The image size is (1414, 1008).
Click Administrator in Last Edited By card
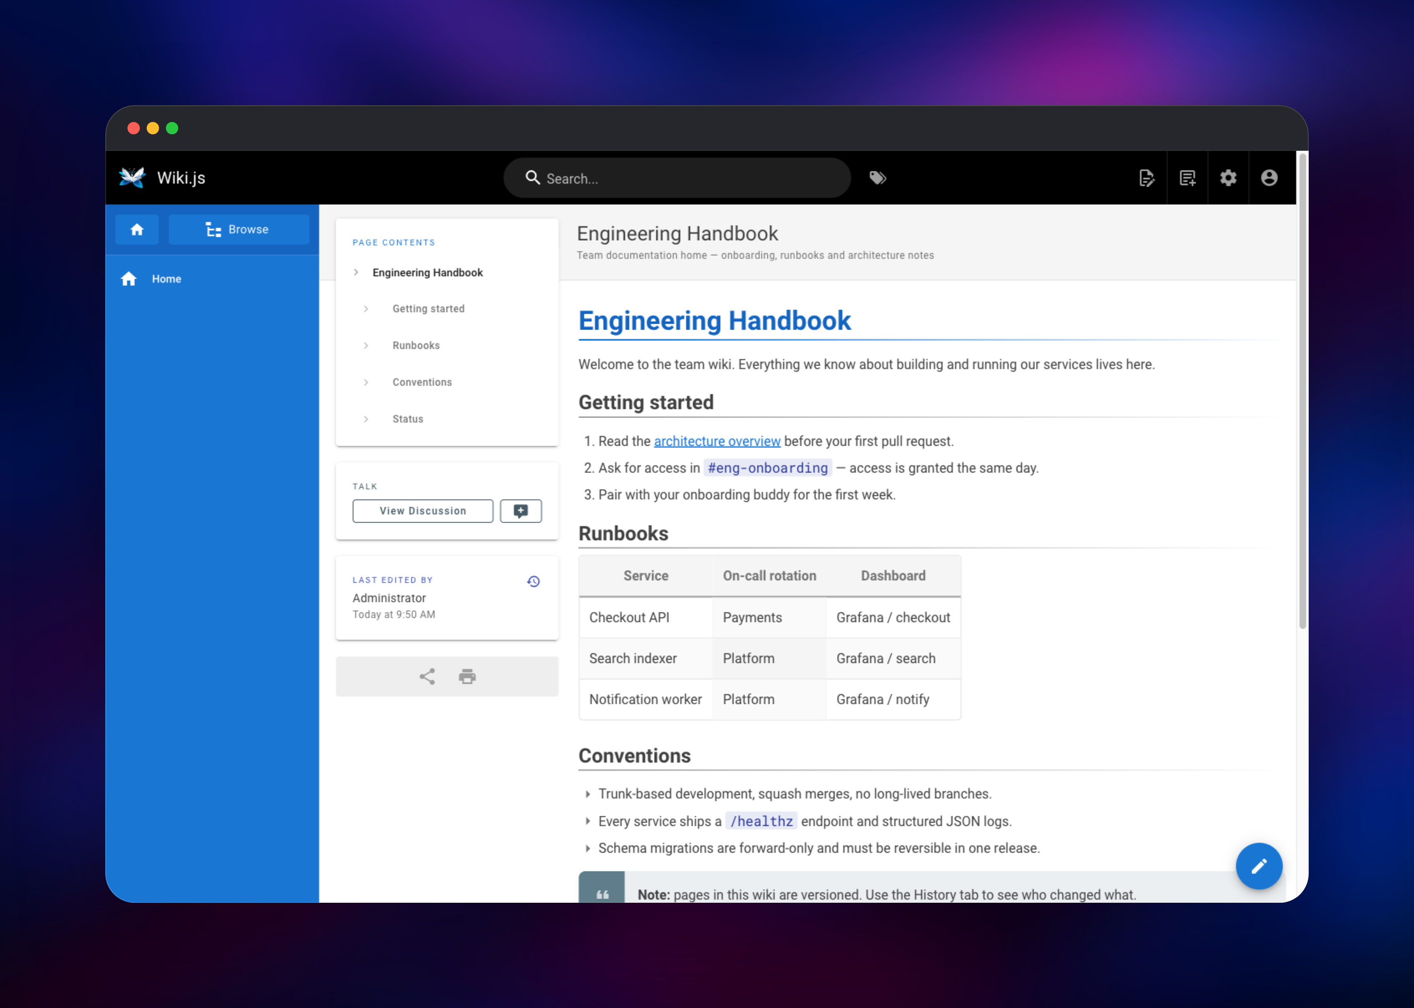(x=389, y=598)
